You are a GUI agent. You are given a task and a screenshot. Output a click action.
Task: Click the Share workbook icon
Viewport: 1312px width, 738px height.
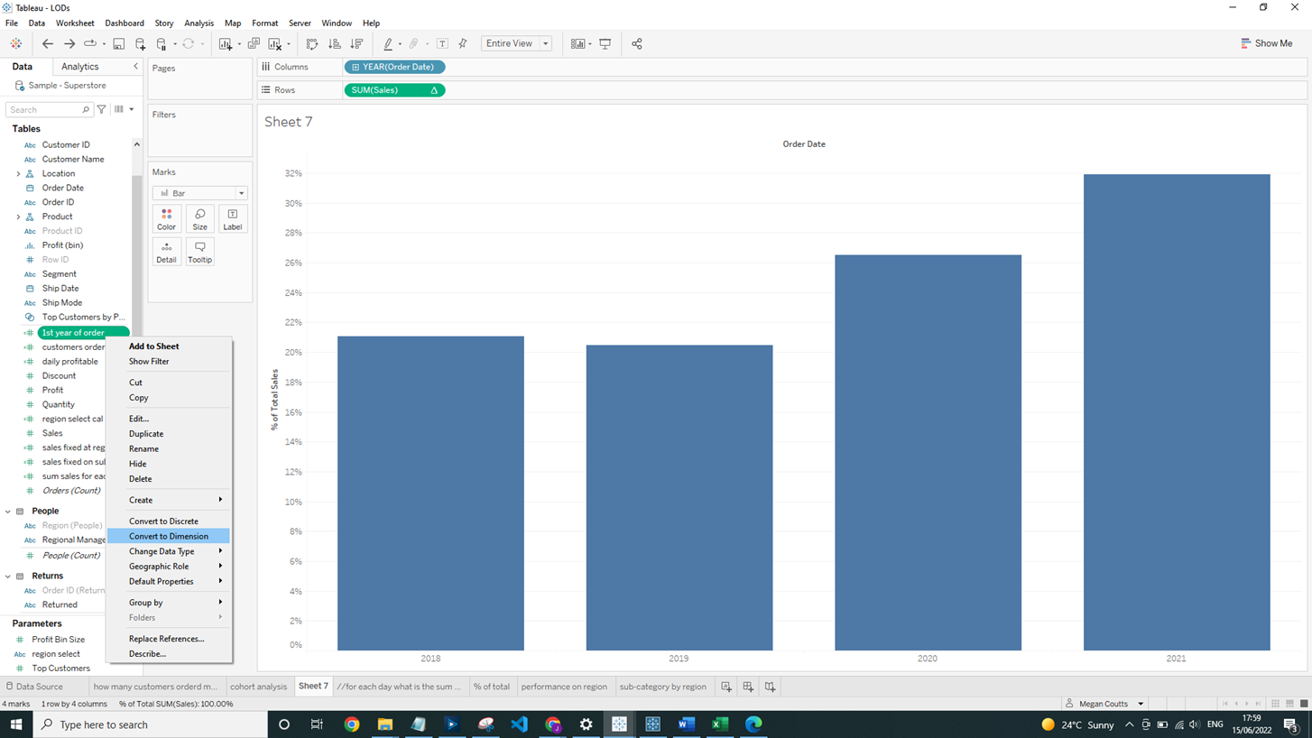point(637,43)
